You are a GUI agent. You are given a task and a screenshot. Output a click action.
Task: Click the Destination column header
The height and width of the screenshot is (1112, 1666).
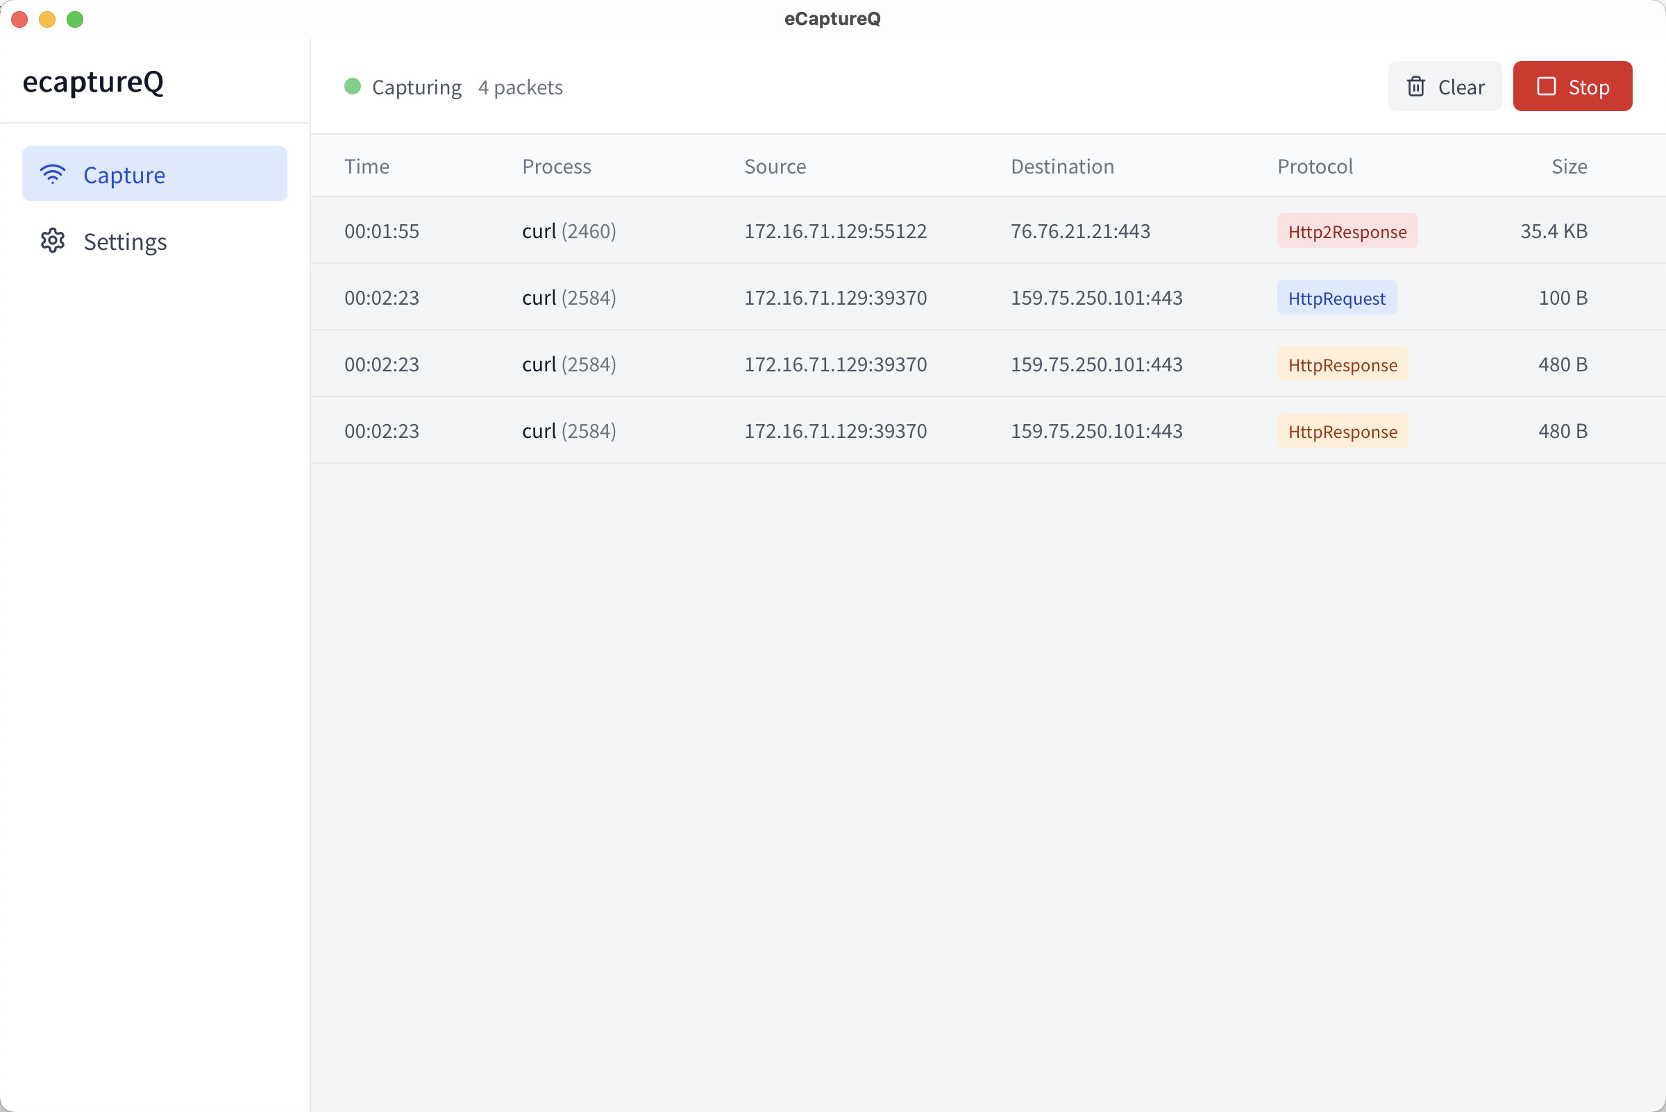point(1062,167)
